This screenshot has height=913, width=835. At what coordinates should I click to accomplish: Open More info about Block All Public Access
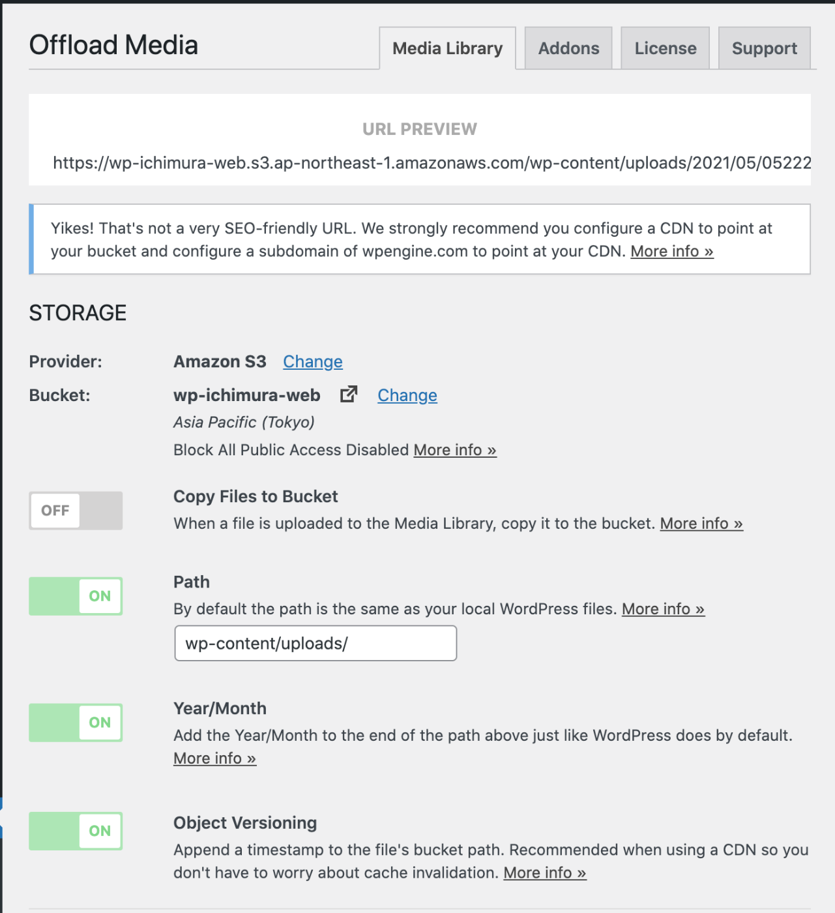(455, 450)
